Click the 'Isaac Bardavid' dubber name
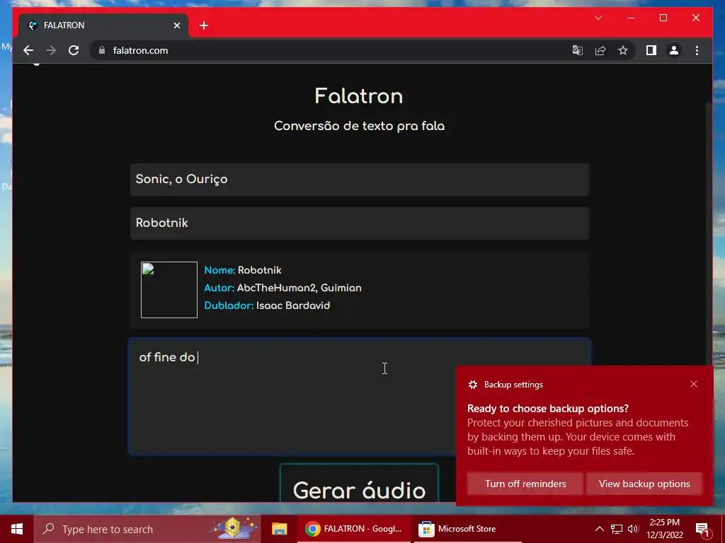Viewport: 725px width, 543px height. [293, 305]
